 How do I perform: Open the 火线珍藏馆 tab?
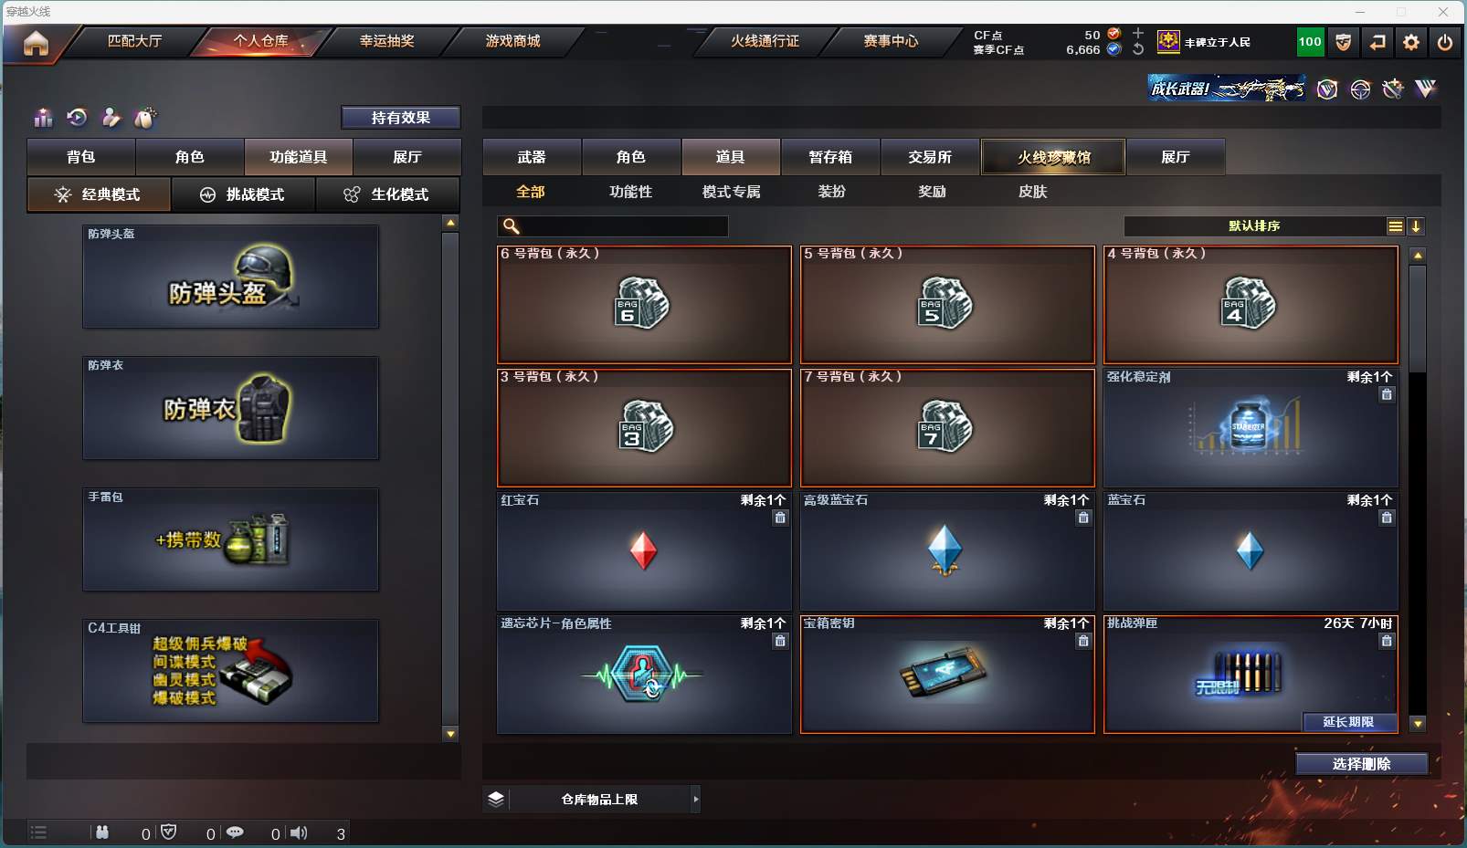click(x=1053, y=157)
